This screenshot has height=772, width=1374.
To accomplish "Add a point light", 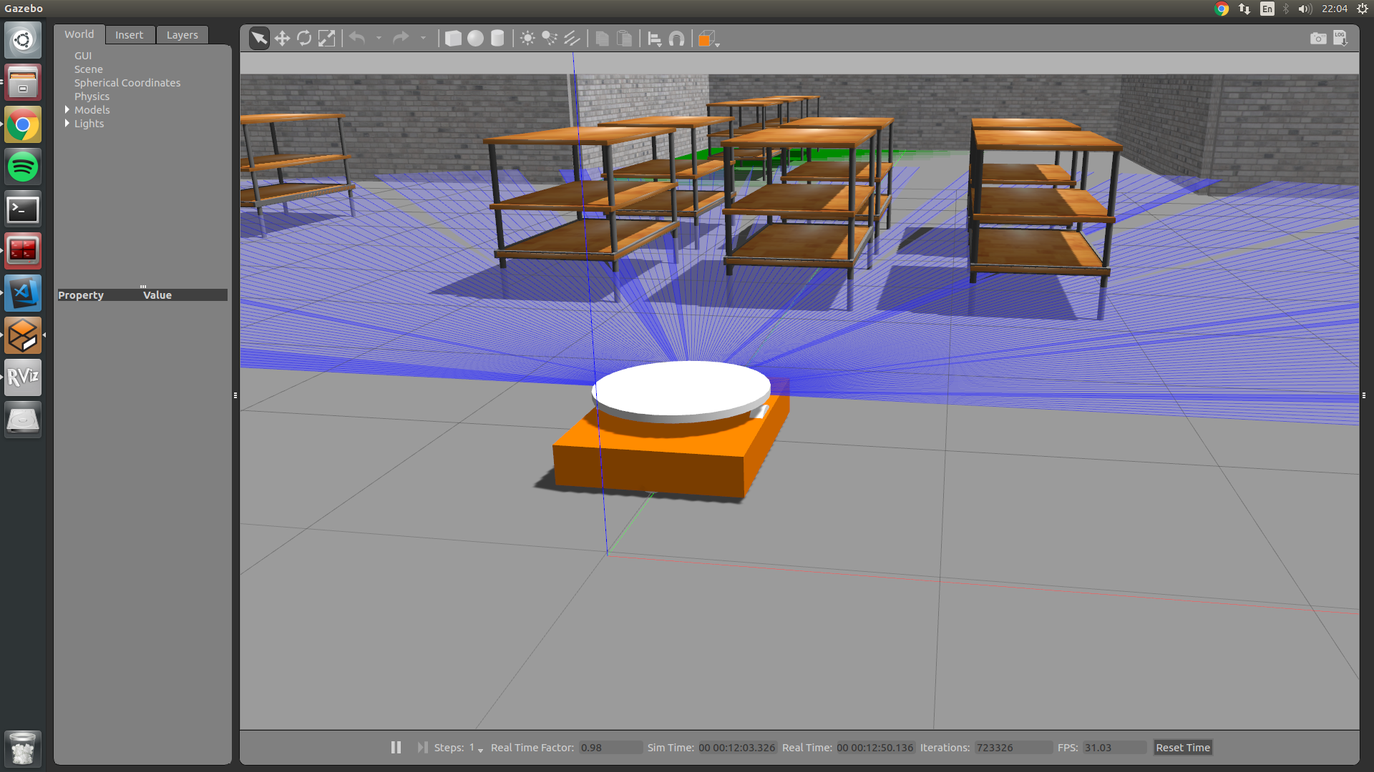I will 527,39.
